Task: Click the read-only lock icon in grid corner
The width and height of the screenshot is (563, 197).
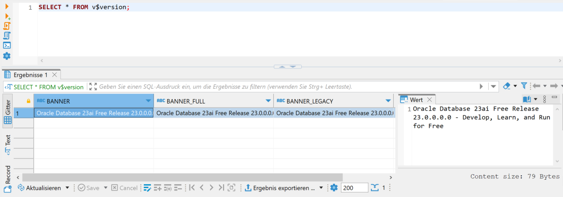Action: [x=28, y=101]
